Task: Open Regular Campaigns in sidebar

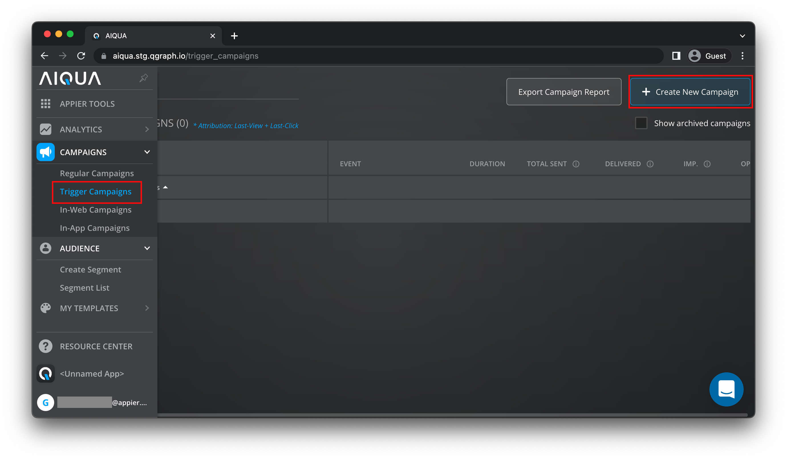Action: tap(97, 173)
